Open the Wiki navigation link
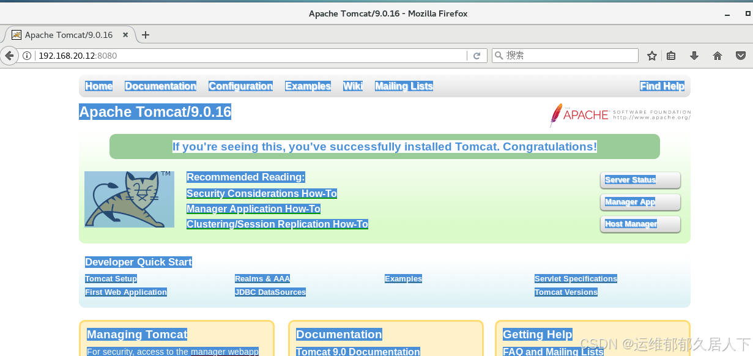Image resolution: width=753 pixels, height=356 pixels. click(353, 86)
